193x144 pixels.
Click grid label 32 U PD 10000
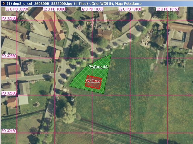coord(54,9)
